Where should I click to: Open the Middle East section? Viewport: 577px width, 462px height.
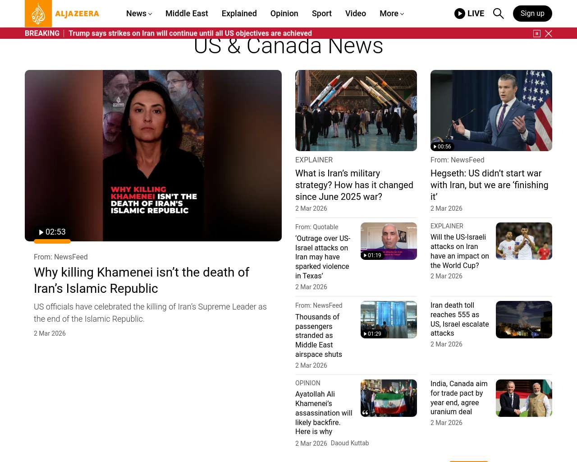tap(187, 14)
